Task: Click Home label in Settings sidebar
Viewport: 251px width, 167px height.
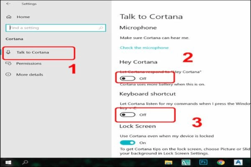Action: (x=23, y=17)
